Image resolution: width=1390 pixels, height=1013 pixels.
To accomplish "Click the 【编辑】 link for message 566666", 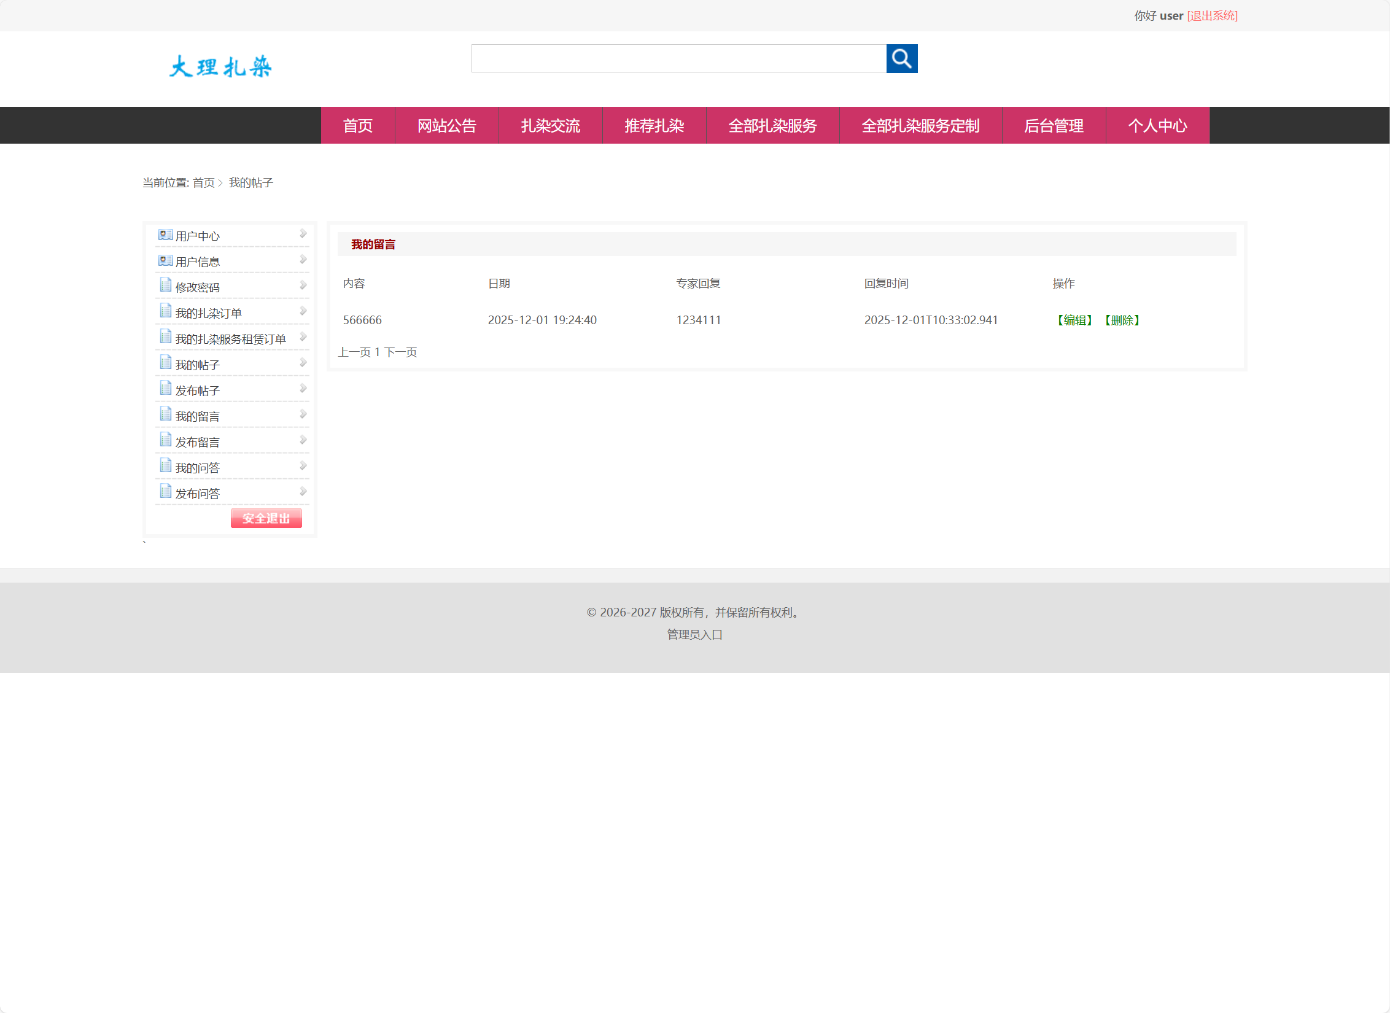I will 1074,320.
